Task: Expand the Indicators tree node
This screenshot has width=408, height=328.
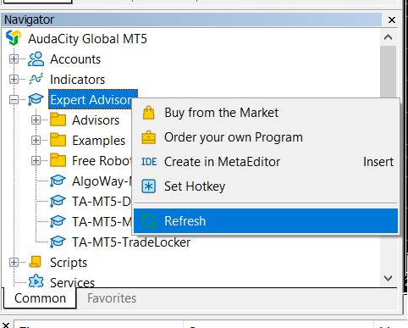Action: click(14, 80)
